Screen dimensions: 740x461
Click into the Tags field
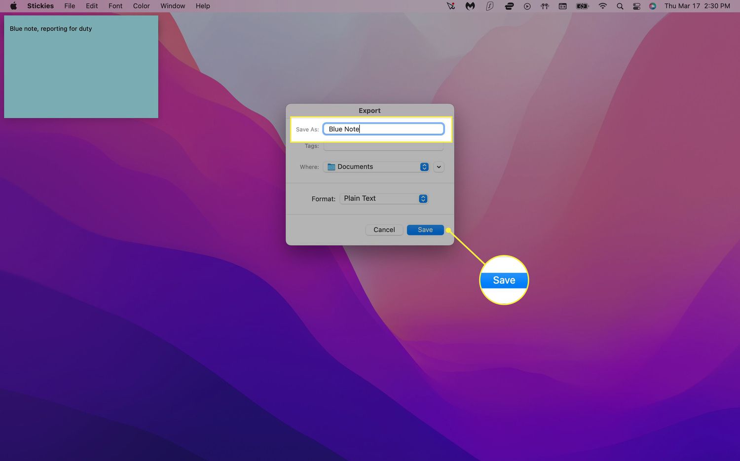(383, 146)
